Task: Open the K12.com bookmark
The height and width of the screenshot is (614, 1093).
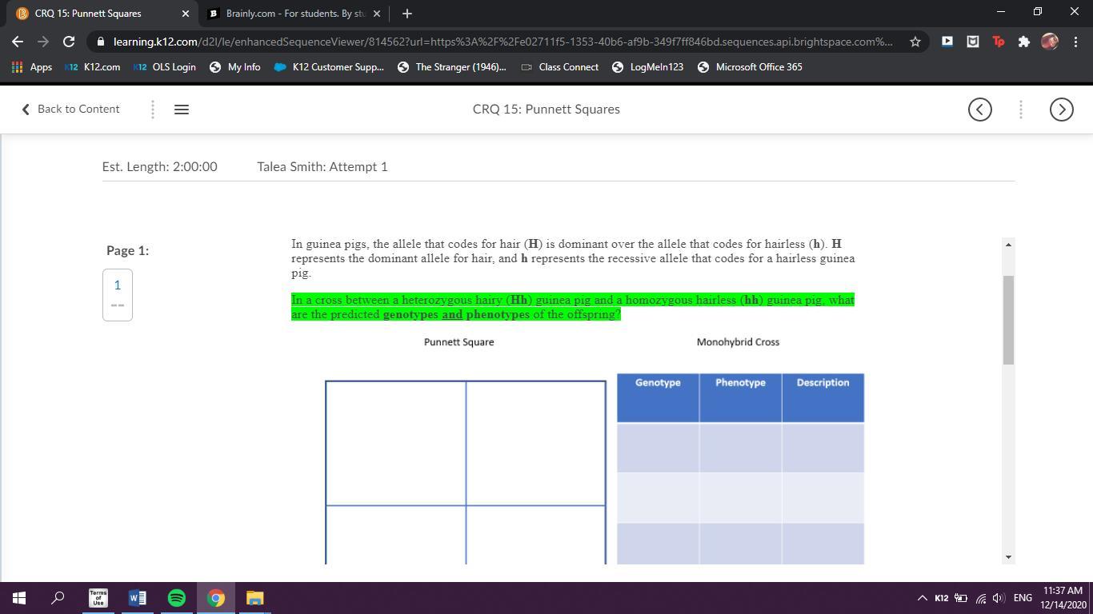Action: [x=94, y=67]
